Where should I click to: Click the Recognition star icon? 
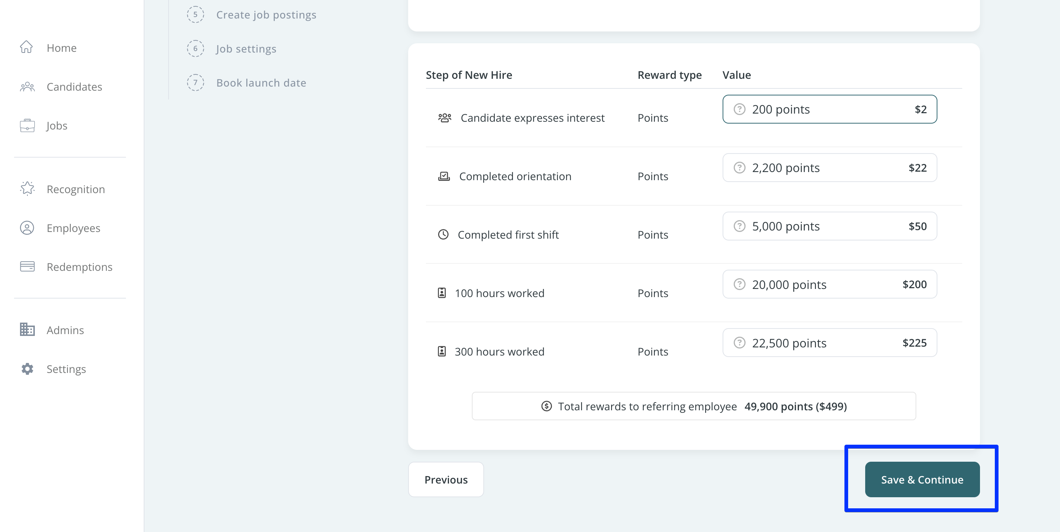27,189
